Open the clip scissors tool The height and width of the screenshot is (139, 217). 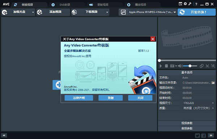(207, 66)
